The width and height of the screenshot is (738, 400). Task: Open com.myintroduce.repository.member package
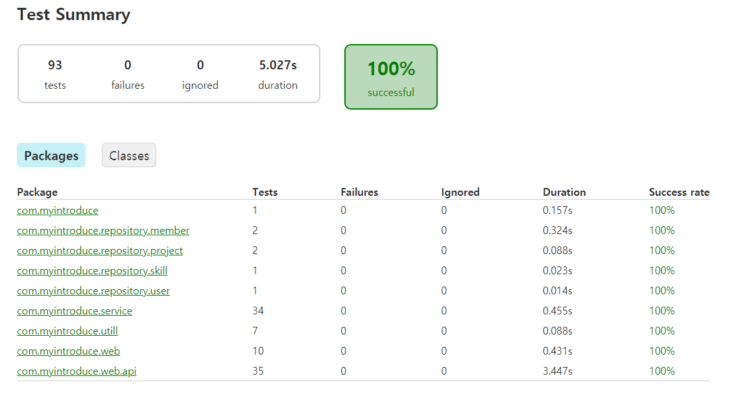(103, 231)
